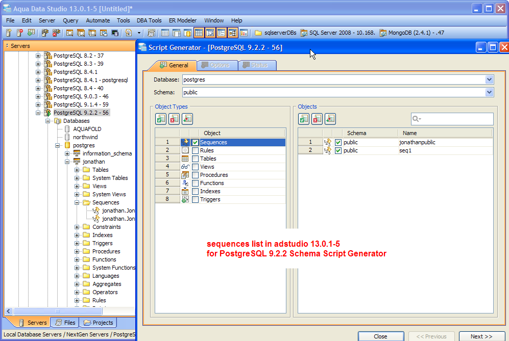This screenshot has height=341, width=509.
Task: Uncheck the Sequences checkbox
Action: (195, 142)
